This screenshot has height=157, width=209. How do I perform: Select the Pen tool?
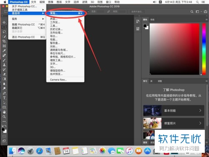pyautogui.click(x=4, y=93)
